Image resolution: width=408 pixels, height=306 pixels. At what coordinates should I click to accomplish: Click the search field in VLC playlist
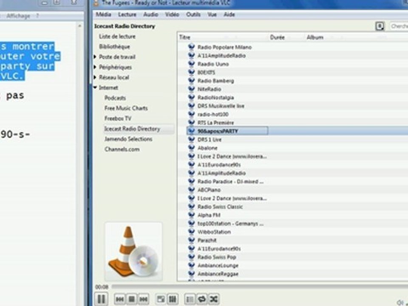coord(399,26)
